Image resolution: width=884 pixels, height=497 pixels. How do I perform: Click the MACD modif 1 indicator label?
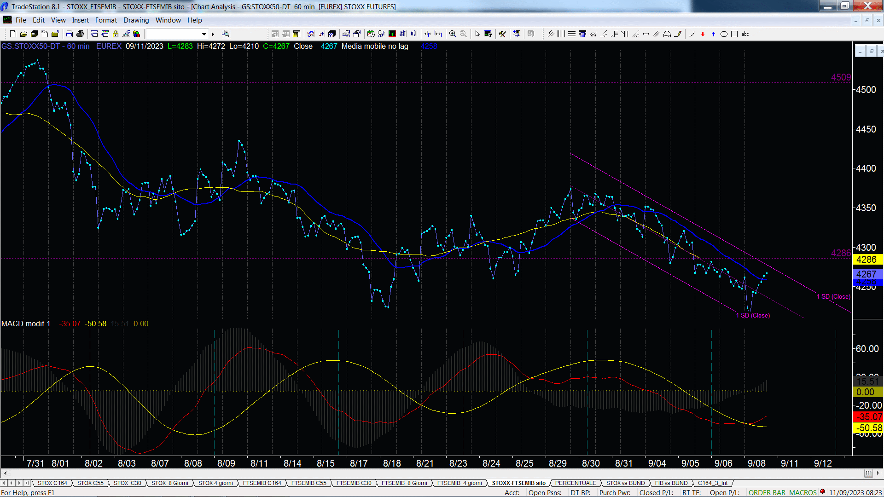pos(26,324)
